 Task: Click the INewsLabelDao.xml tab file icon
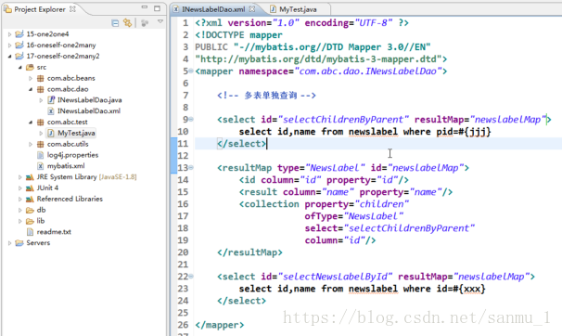176,9
